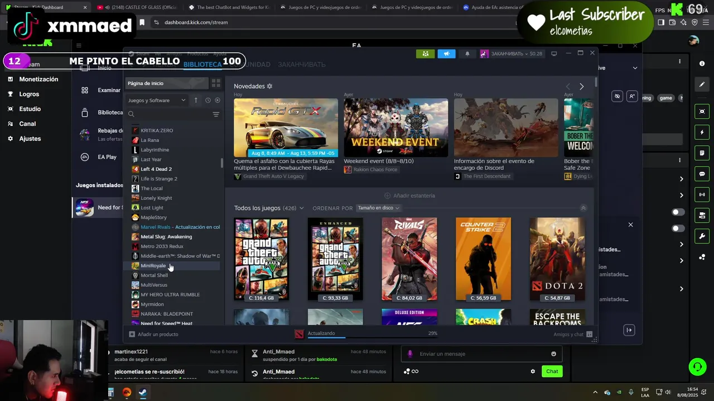Screen dimensions: 714x401
Task: Open Kick chat settings gear
Action: click(x=533, y=371)
